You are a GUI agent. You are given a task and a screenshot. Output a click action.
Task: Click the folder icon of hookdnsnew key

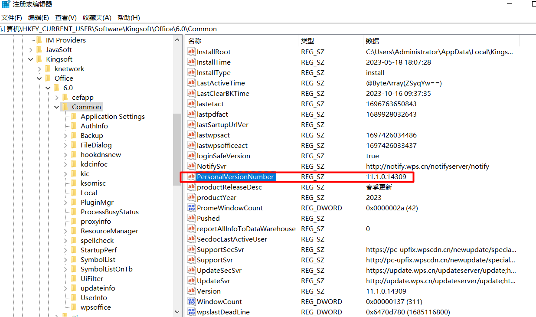point(74,154)
